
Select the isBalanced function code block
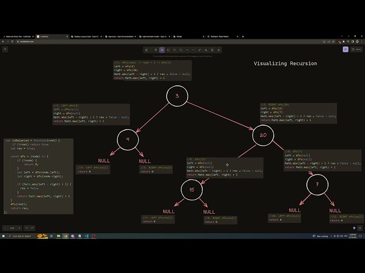pos(39,176)
